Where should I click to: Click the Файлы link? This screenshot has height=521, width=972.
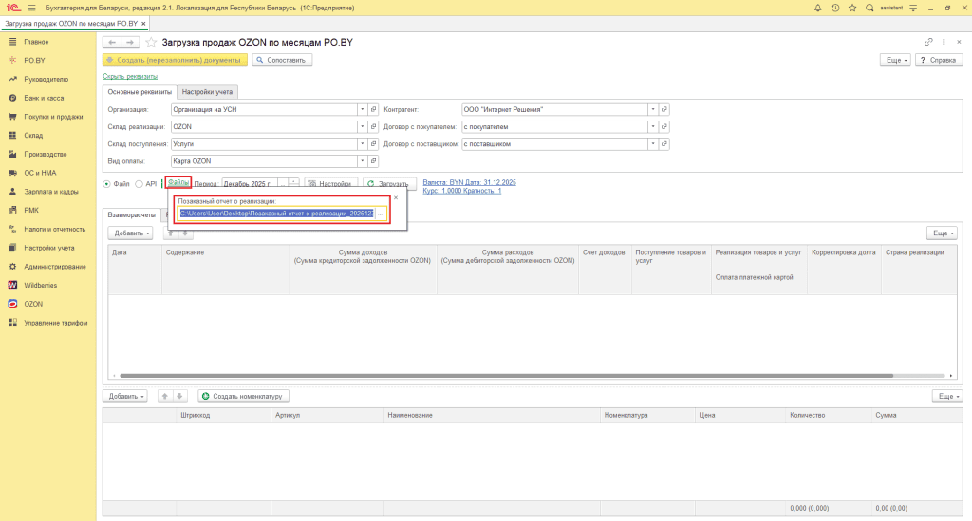(x=178, y=183)
